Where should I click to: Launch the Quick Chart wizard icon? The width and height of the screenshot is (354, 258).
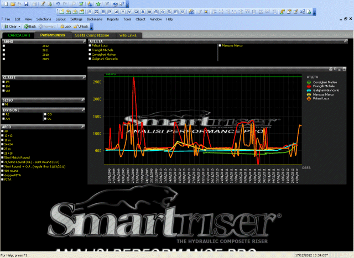tap(90, 4)
